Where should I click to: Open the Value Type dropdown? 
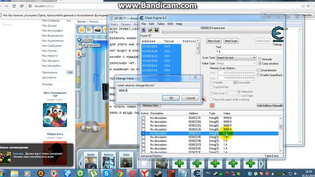(236, 63)
